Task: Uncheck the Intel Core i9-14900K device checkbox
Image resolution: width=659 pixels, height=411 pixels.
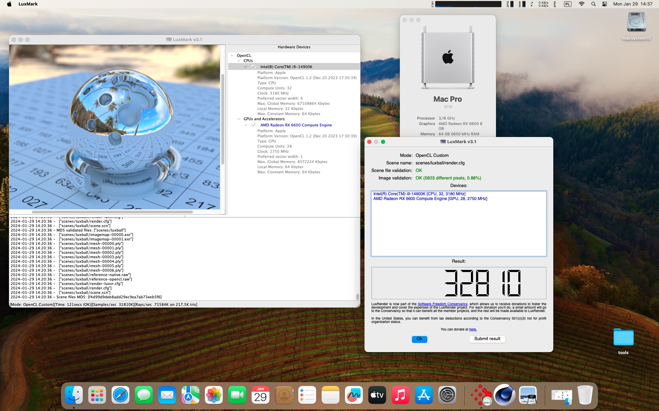Action: [x=254, y=67]
